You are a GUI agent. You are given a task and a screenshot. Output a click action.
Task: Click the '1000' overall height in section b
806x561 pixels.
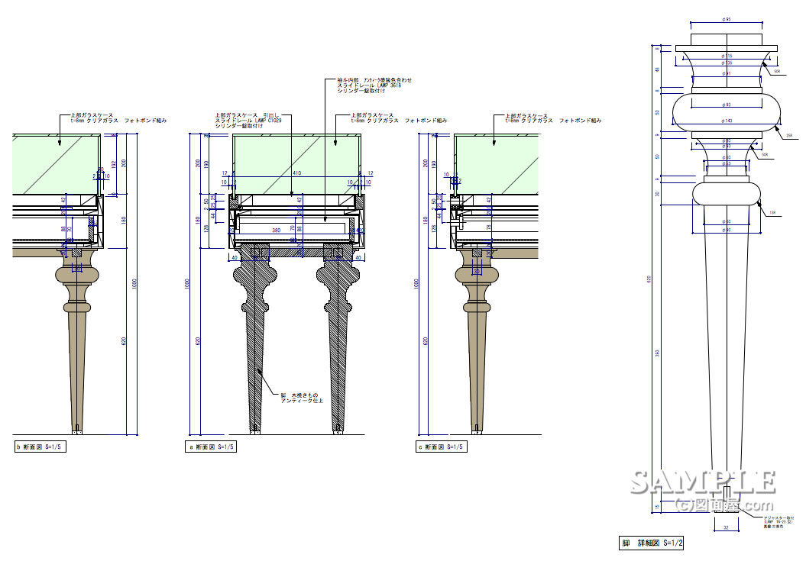click(x=134, y=284)
